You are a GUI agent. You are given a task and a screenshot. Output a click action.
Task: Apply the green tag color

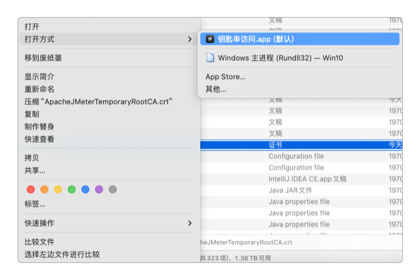pos(72,189)
